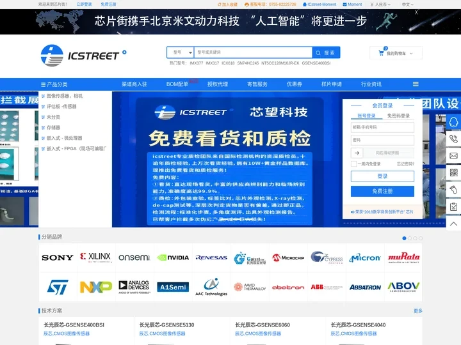Open the shopping cart icon
The width and height of the screenshot is (461, 345).
381,53
